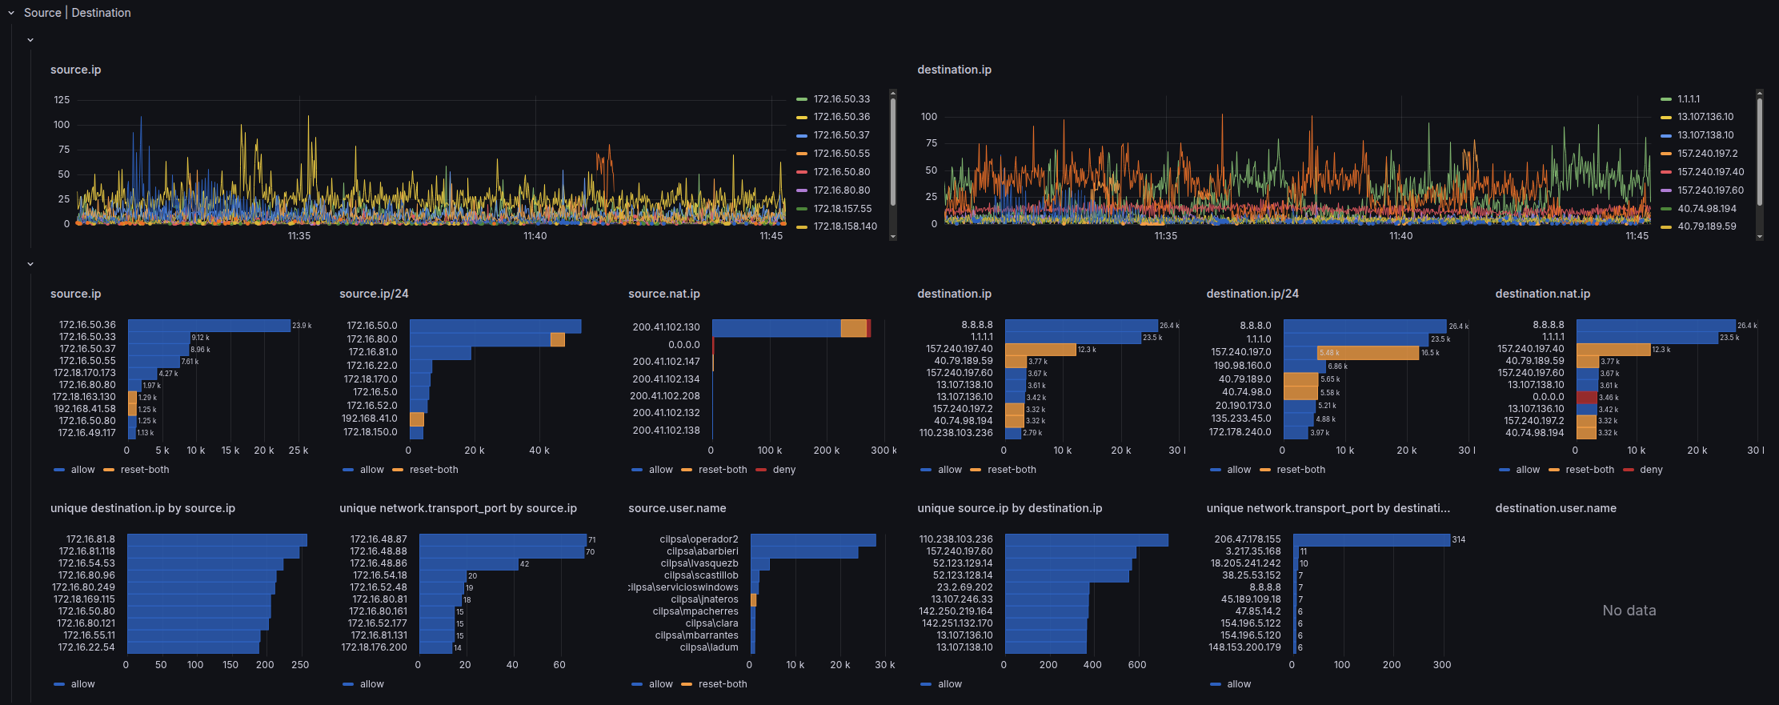Toggle the 157.240.197.40 series in the time series legend

(x=1710, y=172)
